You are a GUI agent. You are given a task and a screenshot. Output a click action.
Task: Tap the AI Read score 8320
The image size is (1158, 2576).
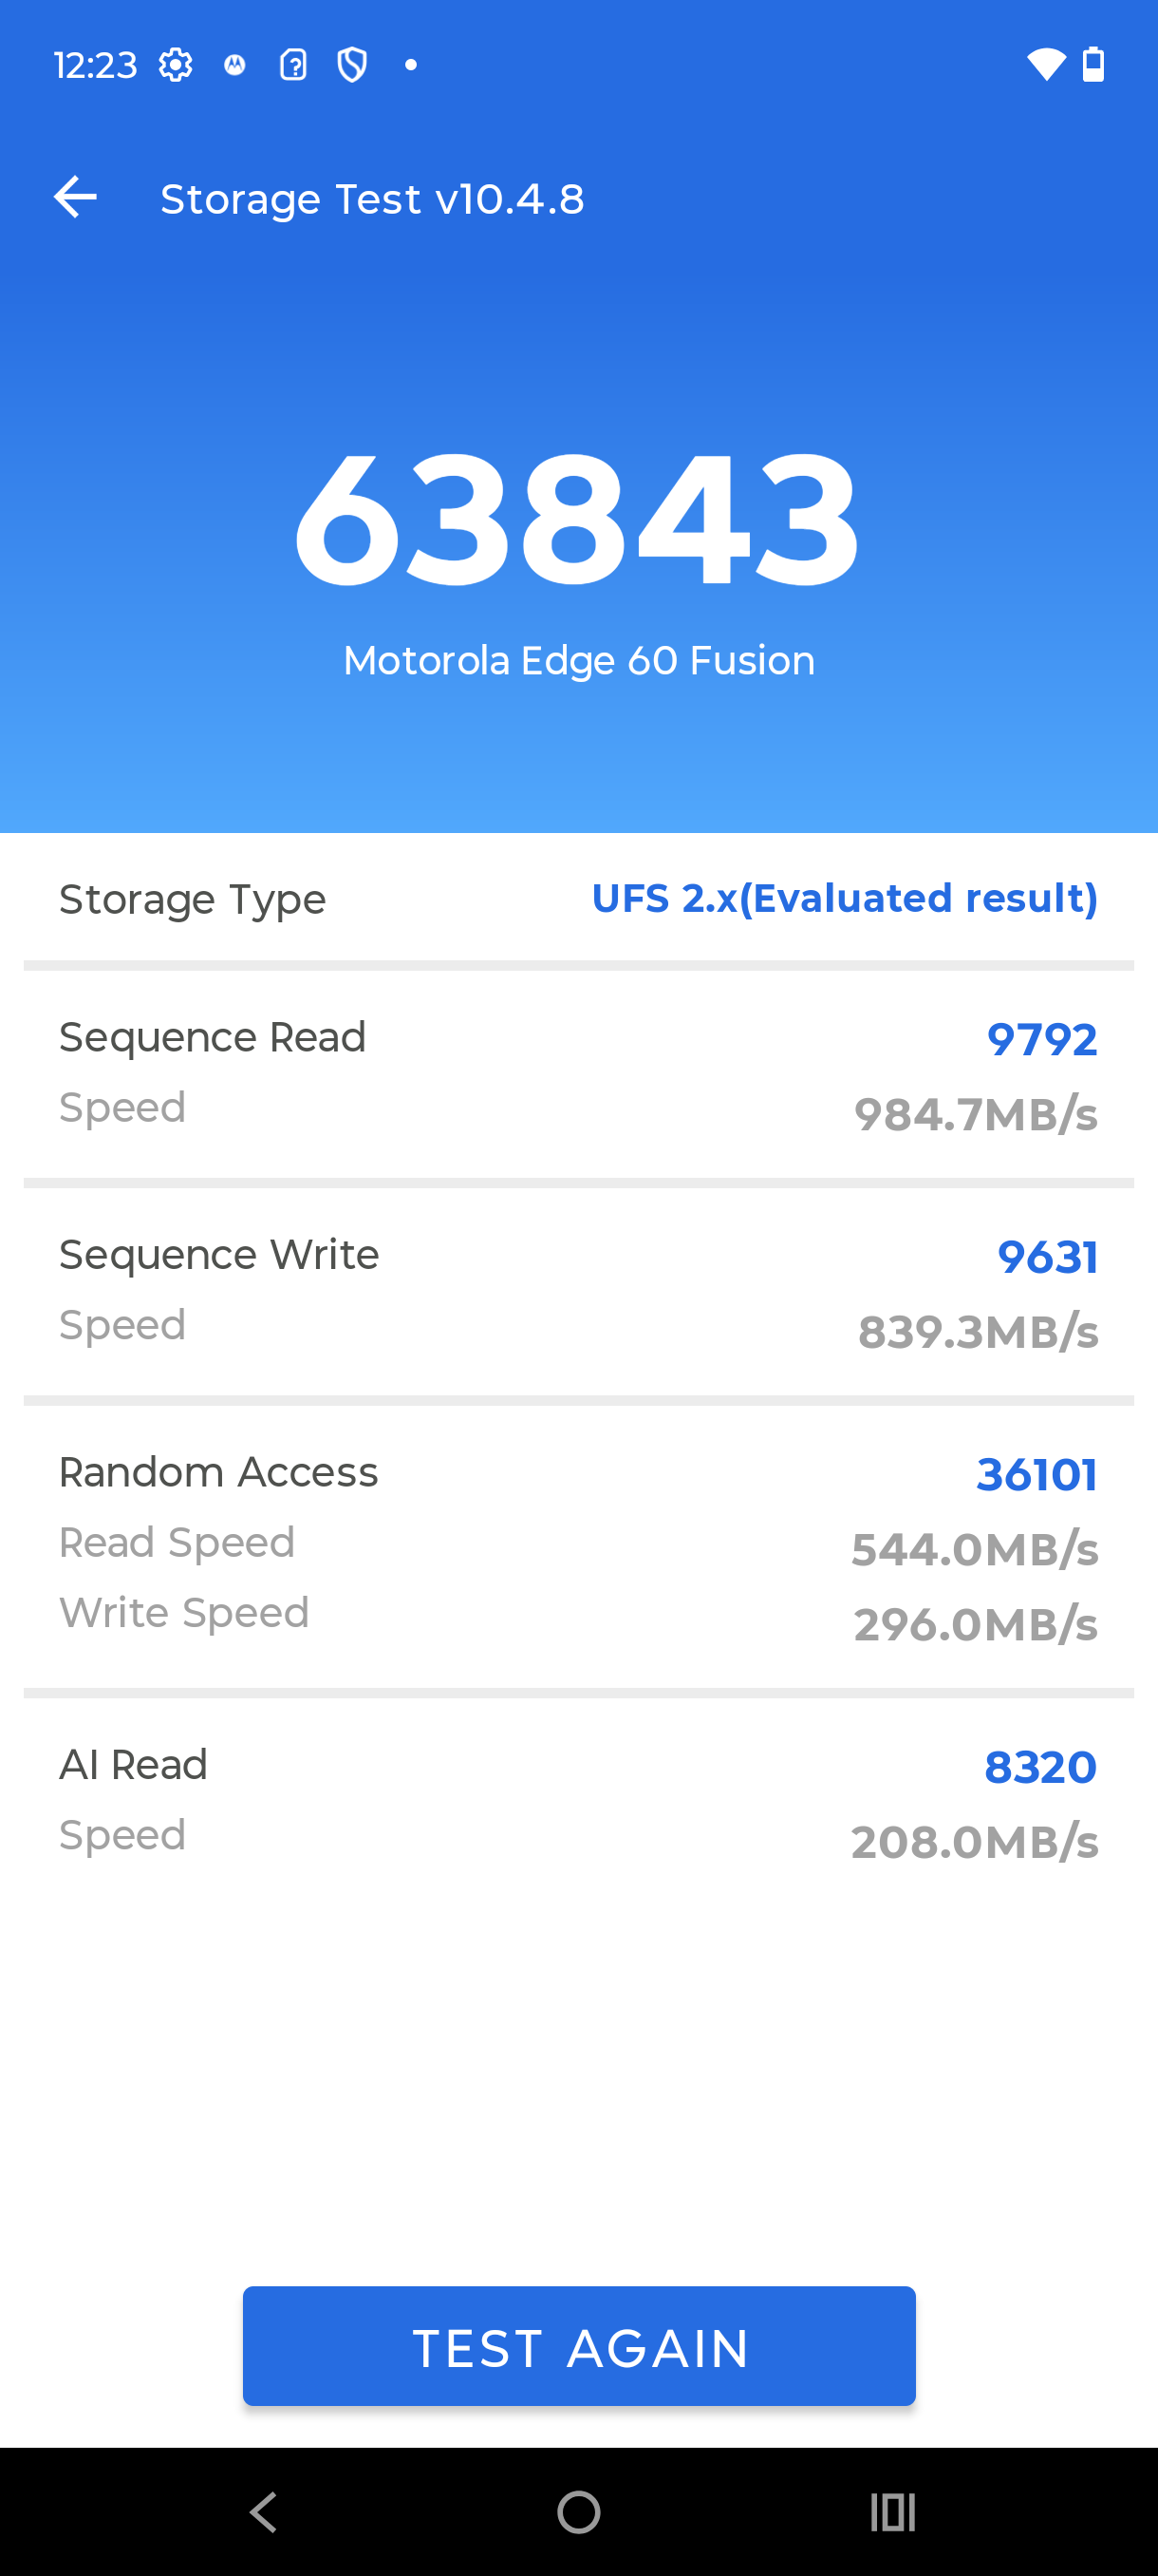pyautogui.click(x=1039, y=1766)
